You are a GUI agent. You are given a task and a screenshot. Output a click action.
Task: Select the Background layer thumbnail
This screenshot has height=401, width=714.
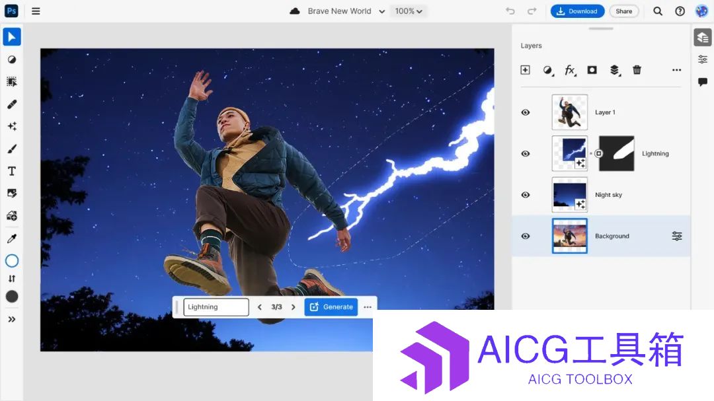point(570,236)
